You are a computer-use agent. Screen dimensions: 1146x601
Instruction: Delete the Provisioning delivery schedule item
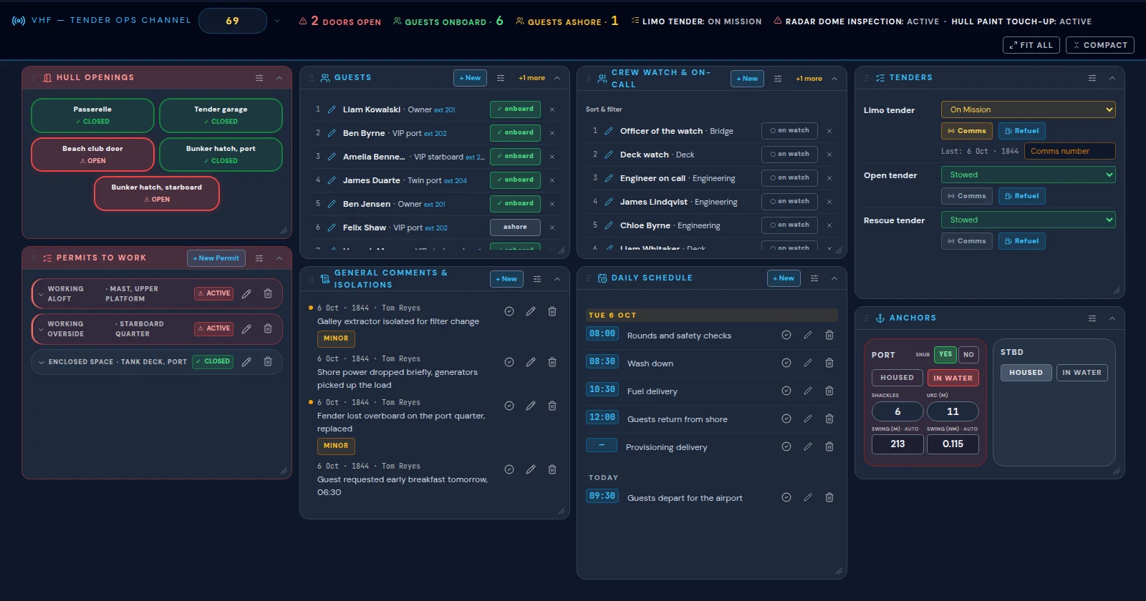[829, 446]
